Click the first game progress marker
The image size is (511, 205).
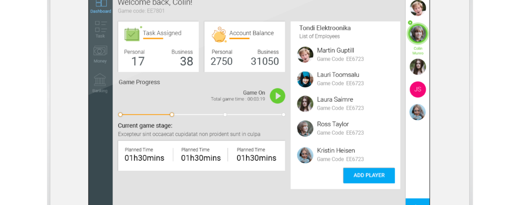120,115
